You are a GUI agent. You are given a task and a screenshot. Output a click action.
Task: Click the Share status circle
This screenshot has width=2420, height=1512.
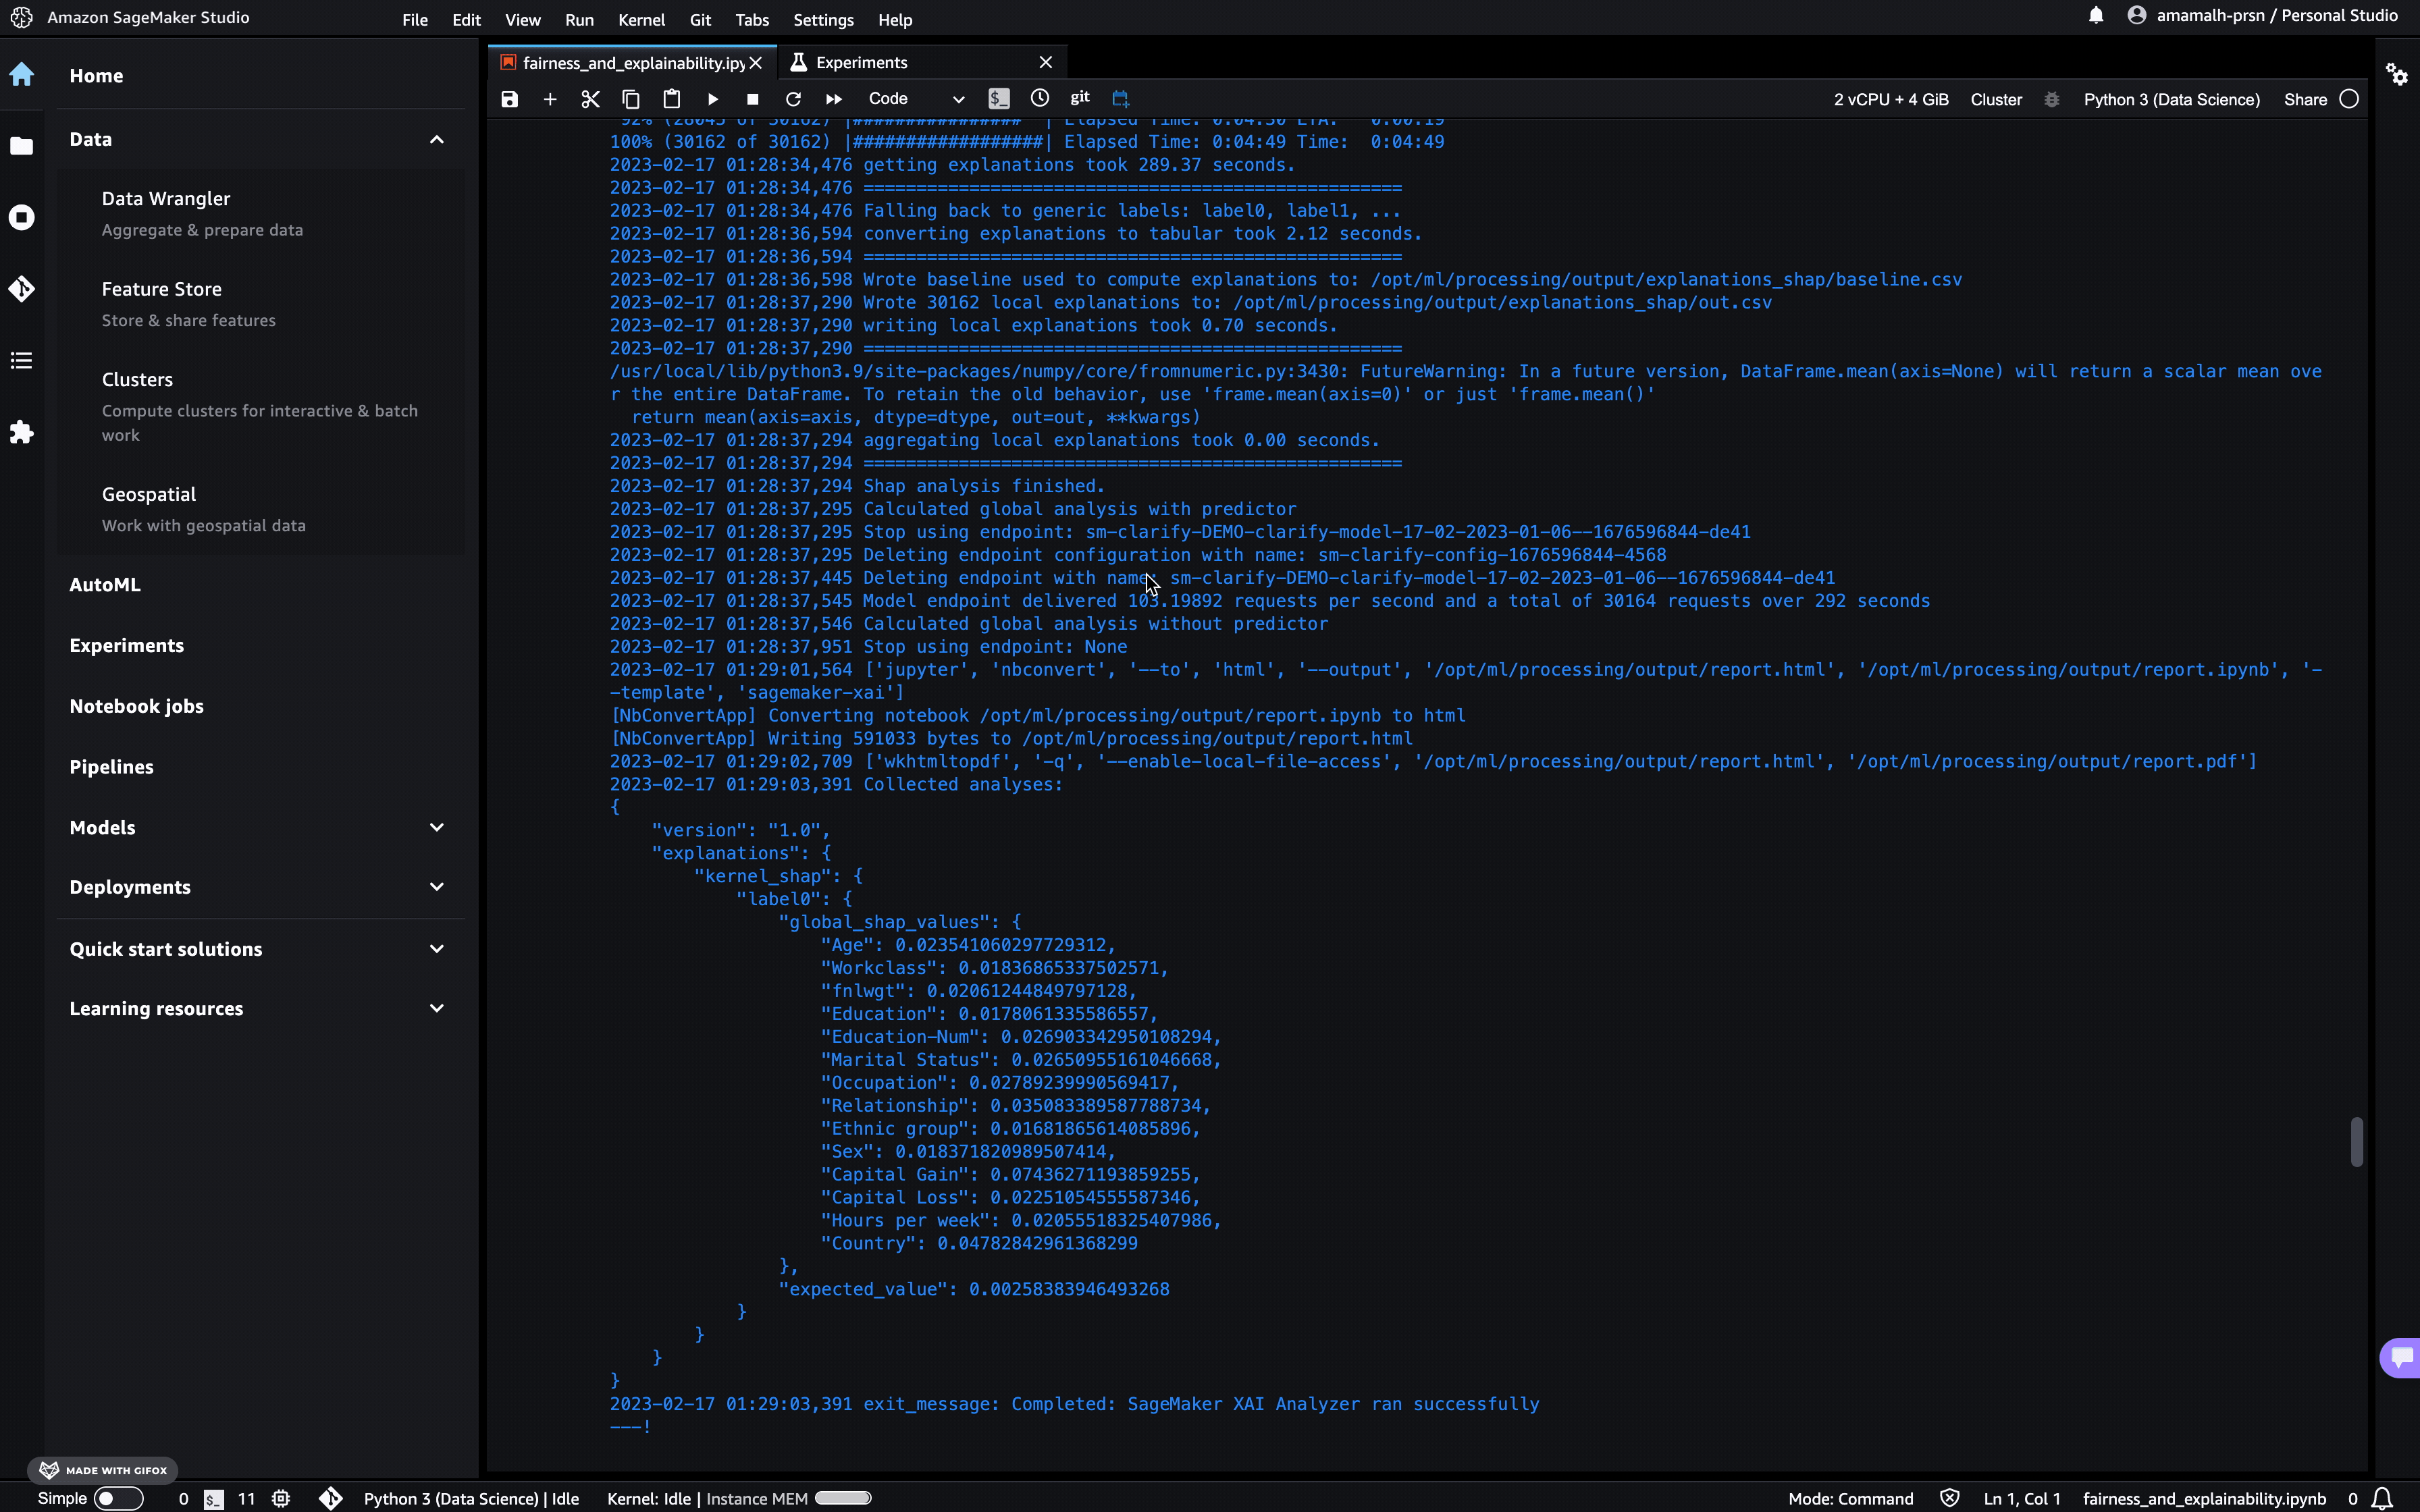click(2349, 99)
